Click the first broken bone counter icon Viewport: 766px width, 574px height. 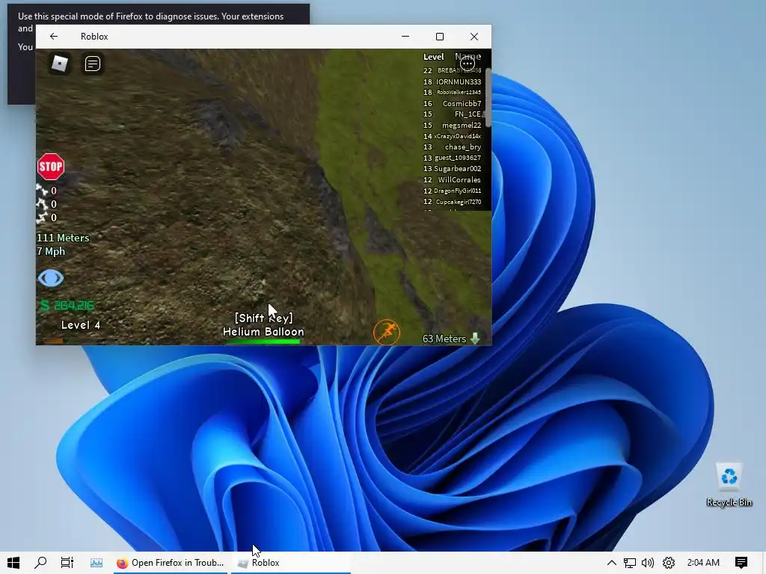42,191
